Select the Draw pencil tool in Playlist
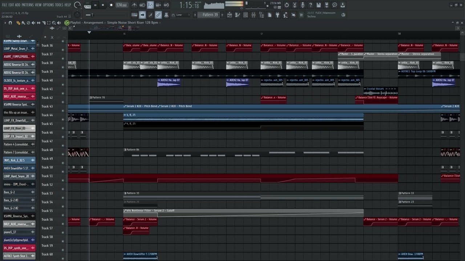The image size is (465, 261). click(x=18, y=22)
